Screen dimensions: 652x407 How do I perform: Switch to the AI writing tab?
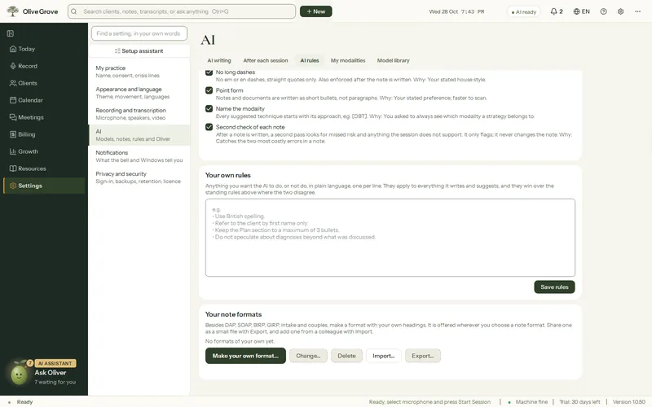219,60
